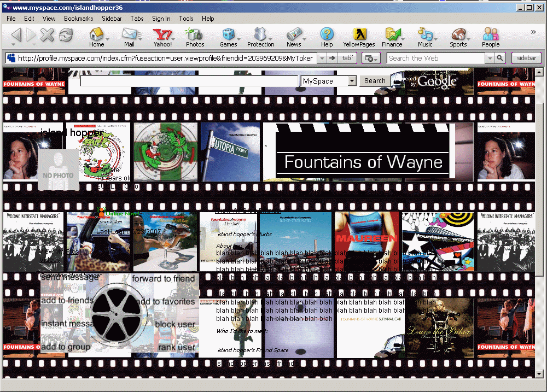Click the NO PHOTO profile picture placeholder
Image resolution: width=547 pixels, height=392 pixels.
tap(59, 170)
